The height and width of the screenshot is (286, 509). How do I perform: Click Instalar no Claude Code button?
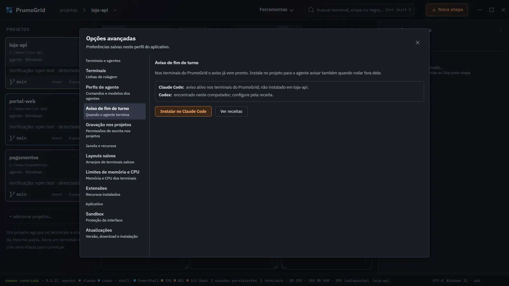(x=183, y=111)
